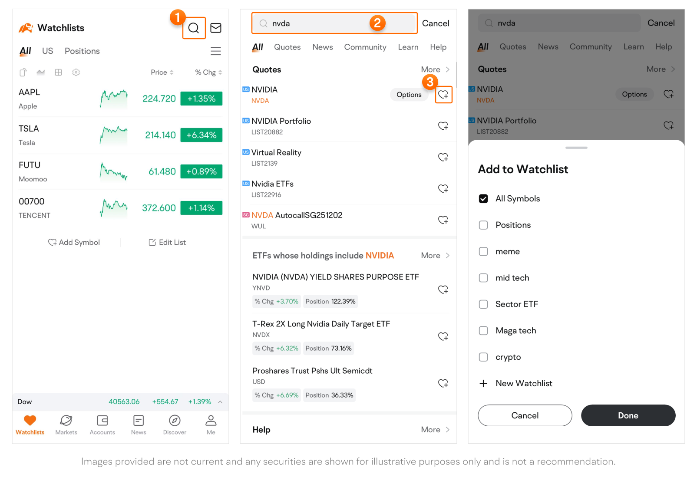Screen dimensions: 697x477
Task: Check the meme watchlist box
Action: click(483, 252)
